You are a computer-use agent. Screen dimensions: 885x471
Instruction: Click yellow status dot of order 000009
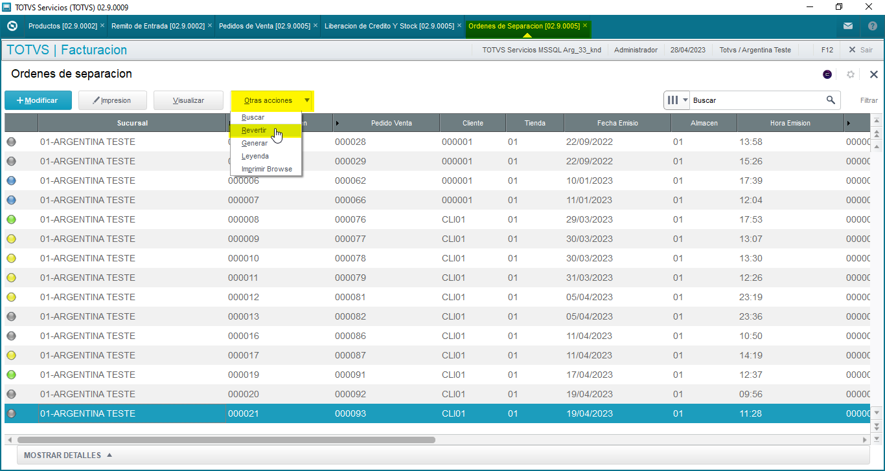tap(11, 239)
